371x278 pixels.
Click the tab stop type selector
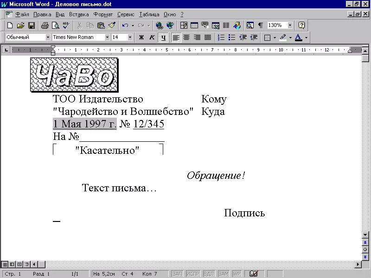6,50
